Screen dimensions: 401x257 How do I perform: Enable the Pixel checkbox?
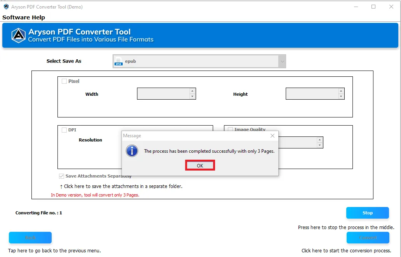coord(64,81)
